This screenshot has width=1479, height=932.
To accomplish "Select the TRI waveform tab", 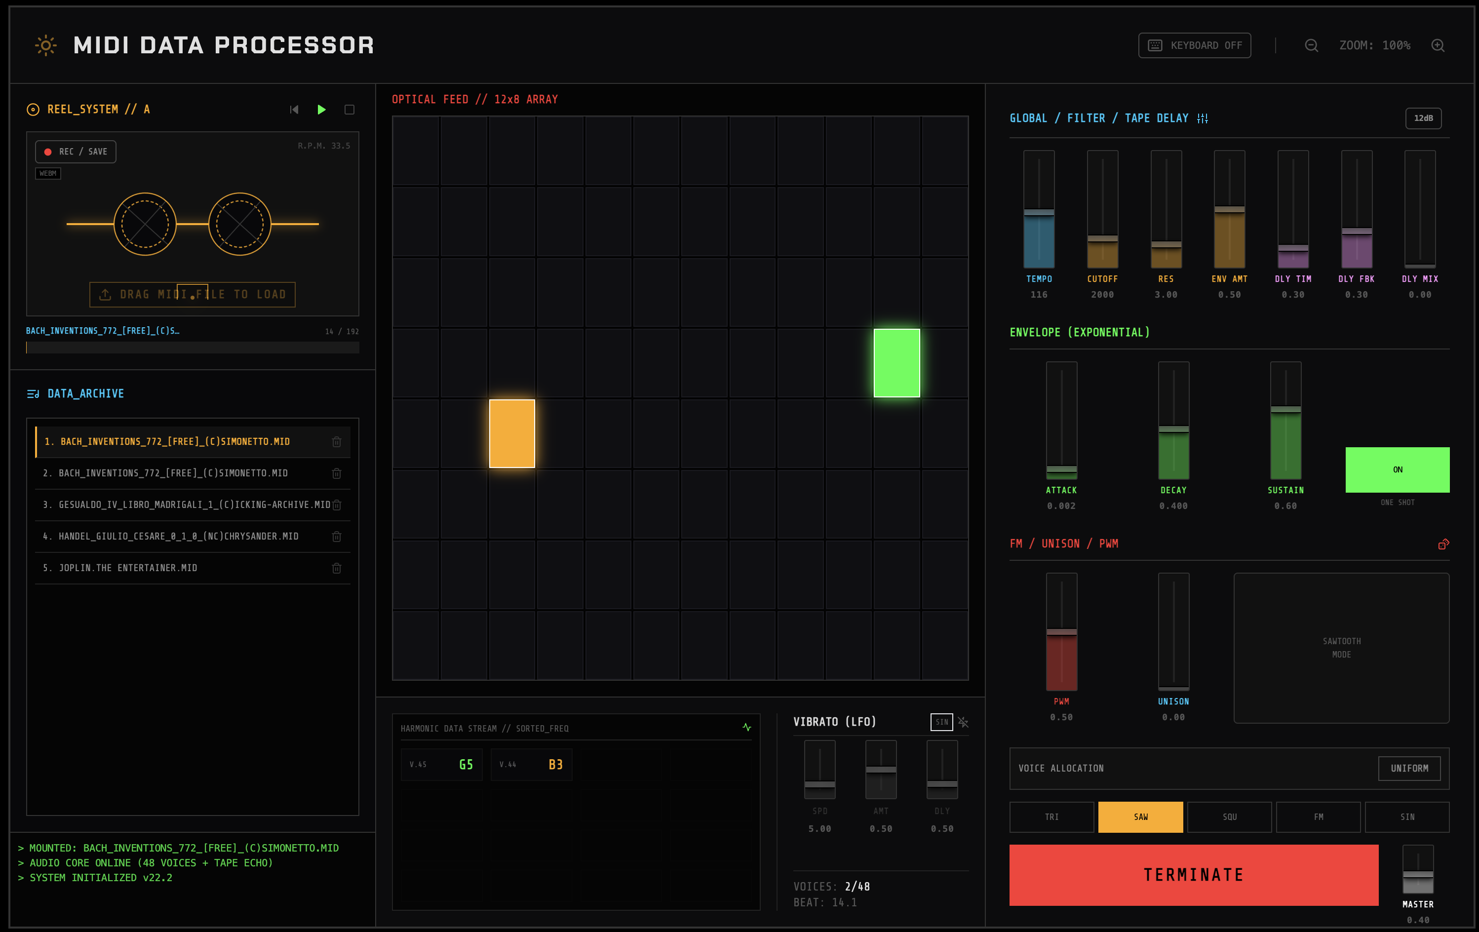I will [x=1051, y=817].
